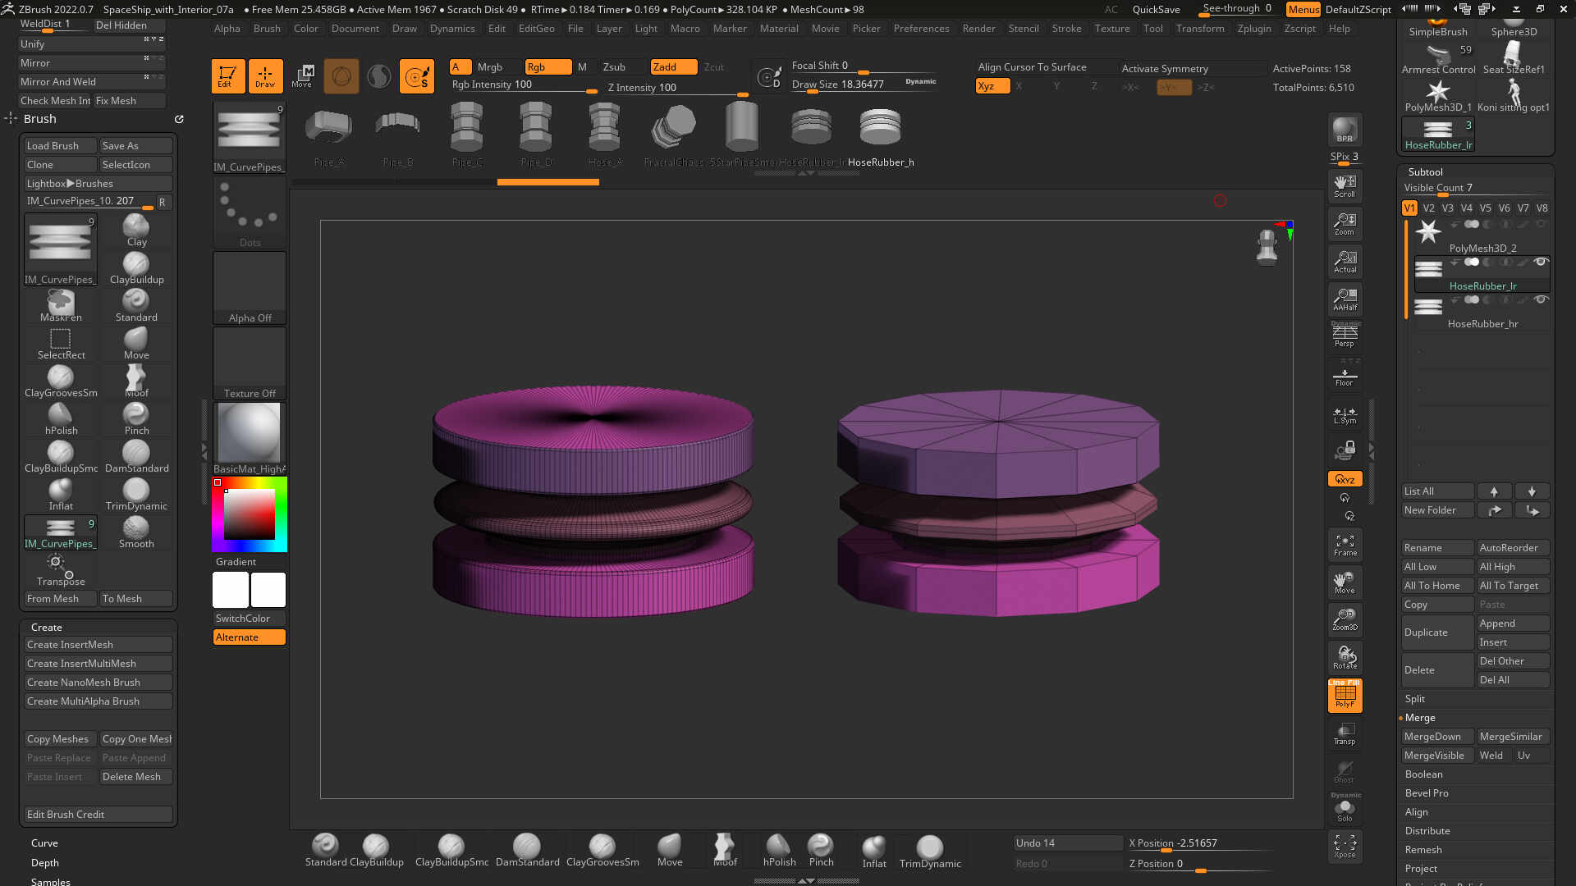The image size is (1576, 886).
Task: Toggle the PolyF line fill icon
Action: 1345,696
